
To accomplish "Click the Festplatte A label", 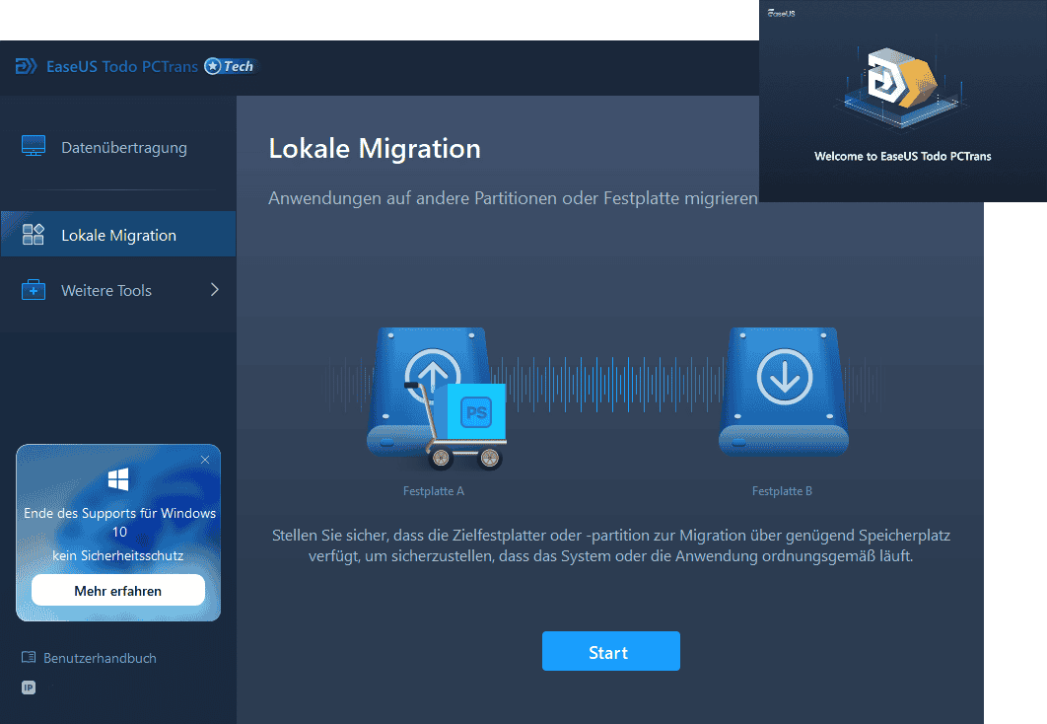I will click(434, 491).
